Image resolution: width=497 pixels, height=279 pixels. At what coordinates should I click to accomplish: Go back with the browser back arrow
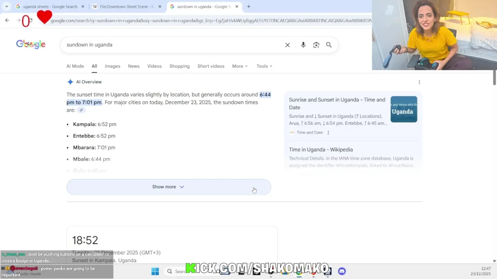pyautogui.click(x=7, y=20)
